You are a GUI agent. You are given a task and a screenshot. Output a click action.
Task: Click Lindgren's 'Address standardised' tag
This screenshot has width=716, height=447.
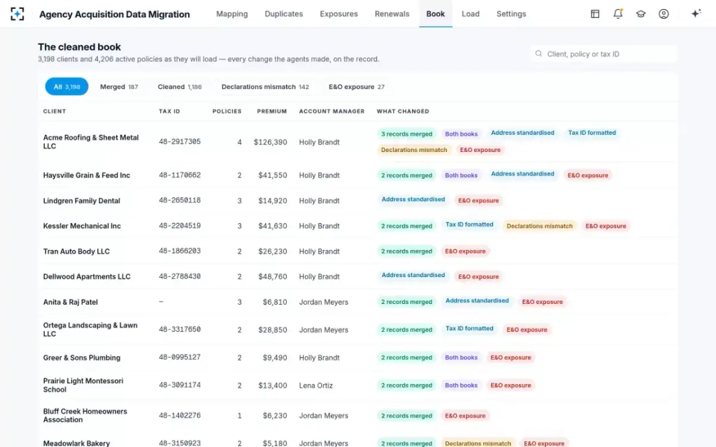point(413,200)
